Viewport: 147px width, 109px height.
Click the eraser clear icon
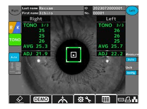[x=19, y=99]
